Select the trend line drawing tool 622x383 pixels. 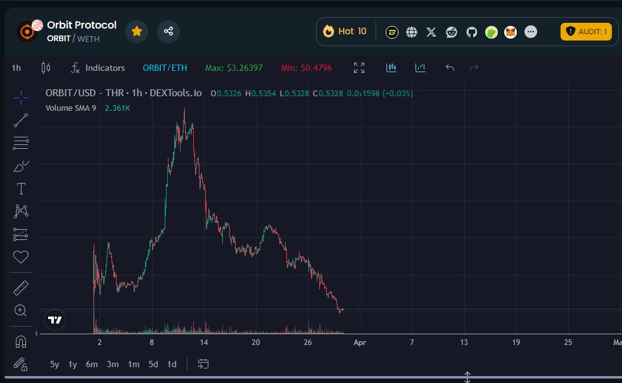(x=21, y=120)
